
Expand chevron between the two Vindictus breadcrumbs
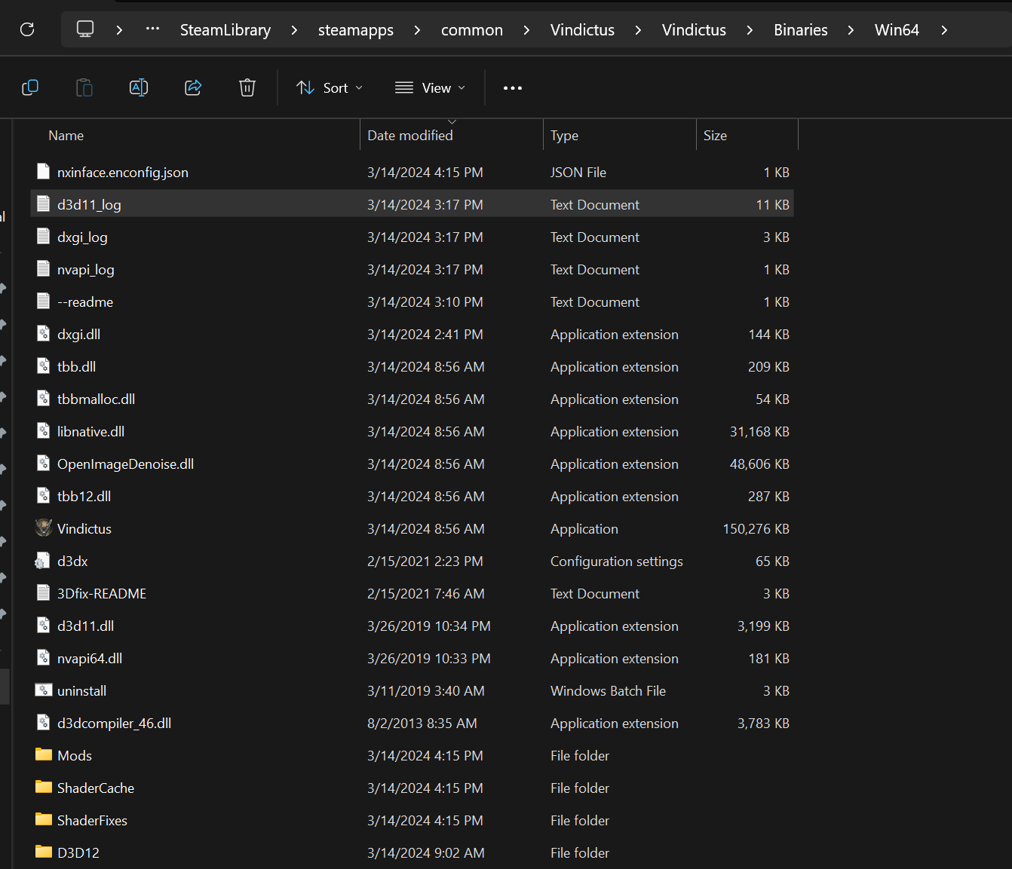click(638, 30)
